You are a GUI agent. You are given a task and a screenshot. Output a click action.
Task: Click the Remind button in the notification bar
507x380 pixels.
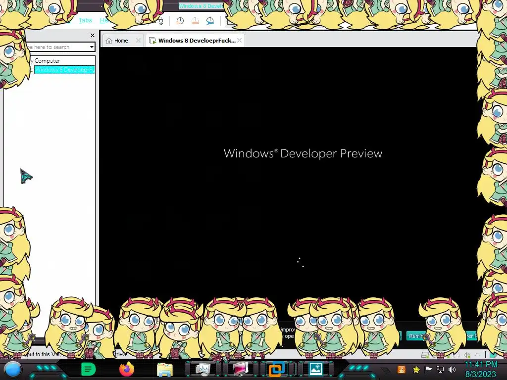[x=416, y=336]
